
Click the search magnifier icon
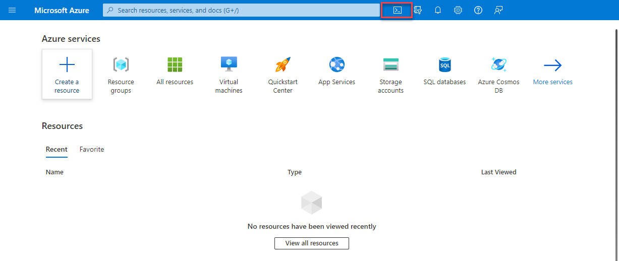pos(110,10)
